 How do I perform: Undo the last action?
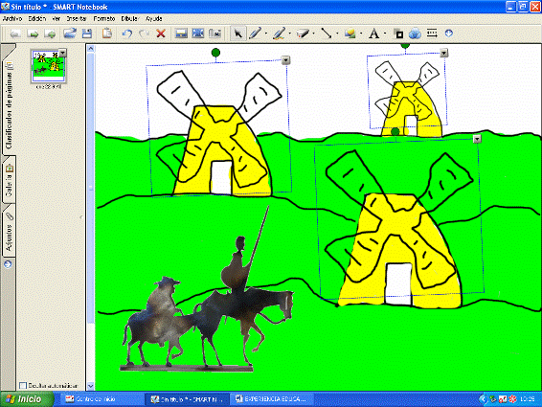click(127, 34)
